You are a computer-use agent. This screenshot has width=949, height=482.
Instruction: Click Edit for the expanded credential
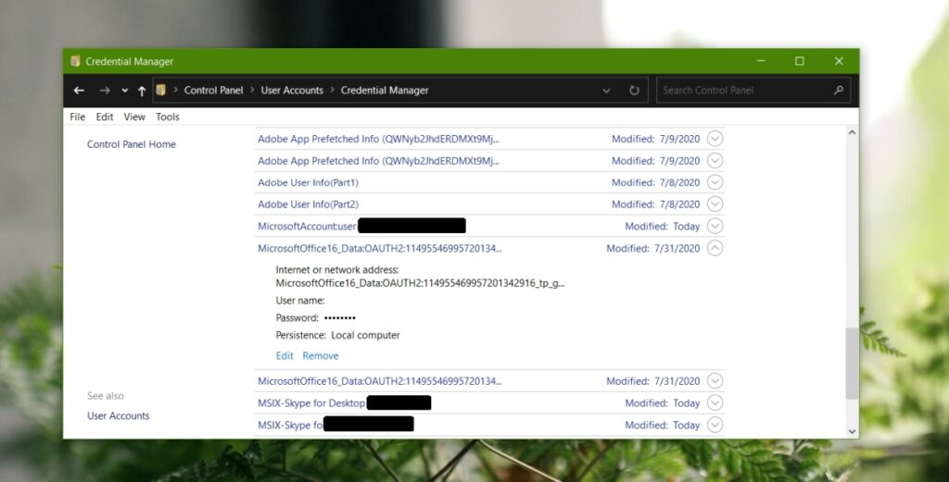click(x=285, y=356)
